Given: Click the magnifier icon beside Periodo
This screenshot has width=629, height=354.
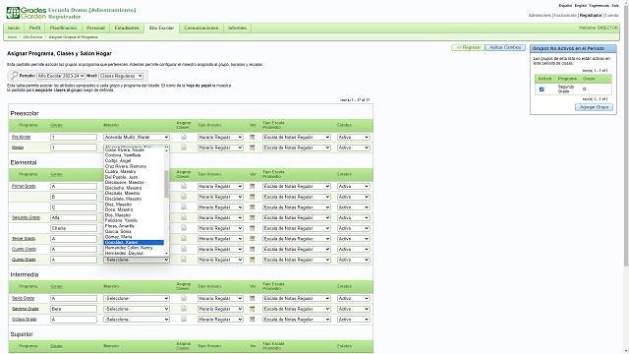Looking at the screenshot, I should coord(14,76).
